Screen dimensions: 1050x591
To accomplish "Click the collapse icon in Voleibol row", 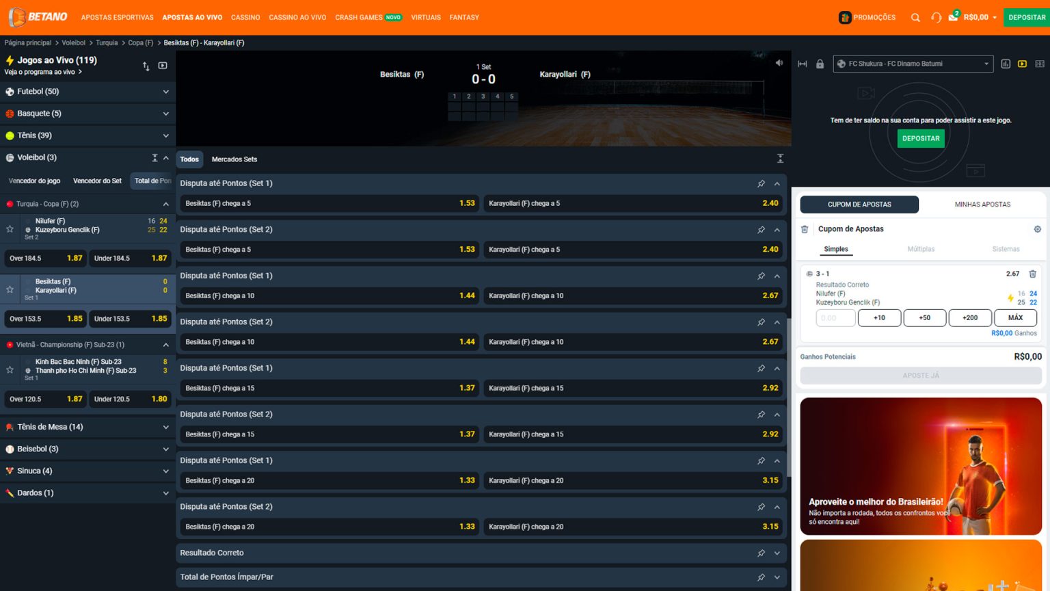I will [x=155, y=157].
